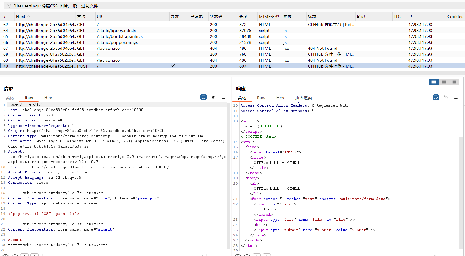Click the 'Submit' value in request body
465x256 pixels.
tap(15, 240)
